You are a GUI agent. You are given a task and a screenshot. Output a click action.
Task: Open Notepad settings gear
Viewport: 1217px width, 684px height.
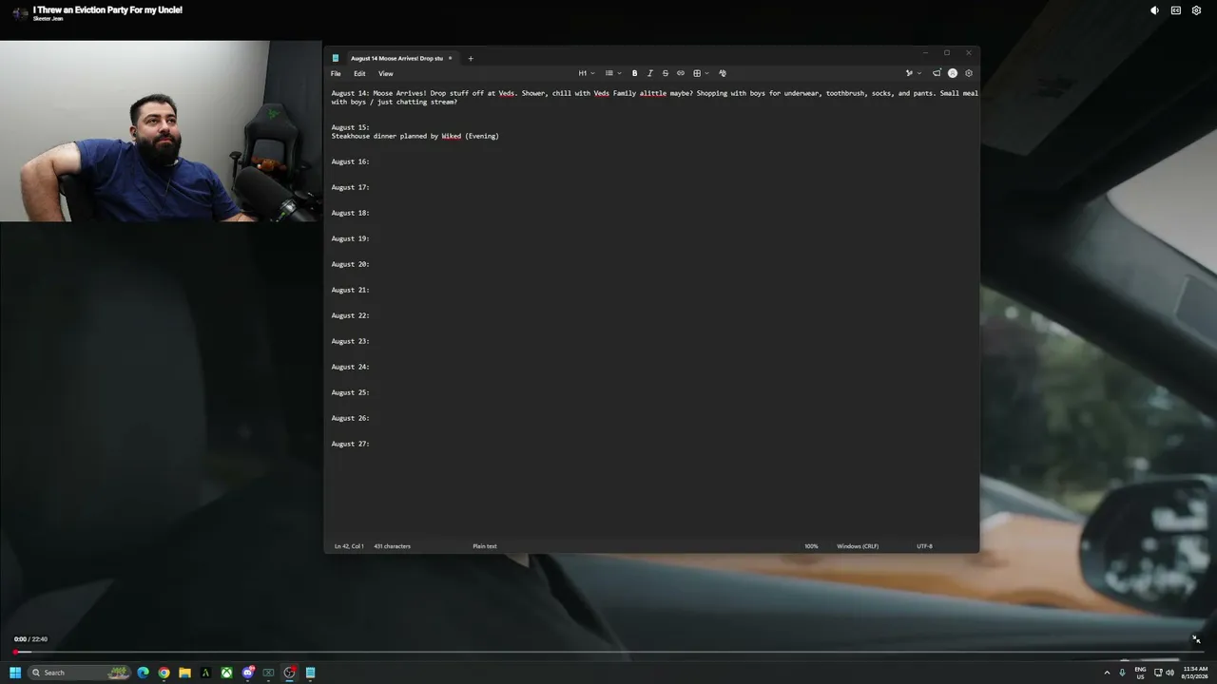click(969, 73)
